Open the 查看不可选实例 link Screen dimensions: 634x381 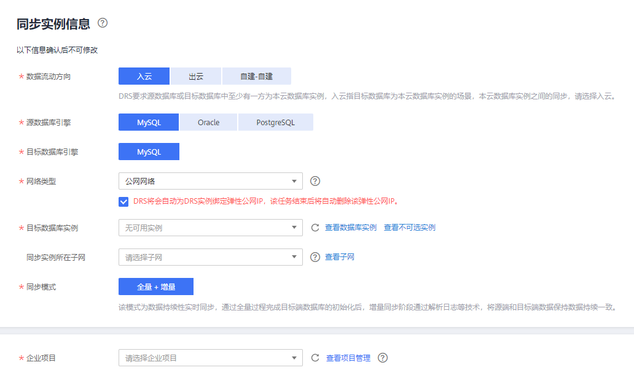click(409, 228)
